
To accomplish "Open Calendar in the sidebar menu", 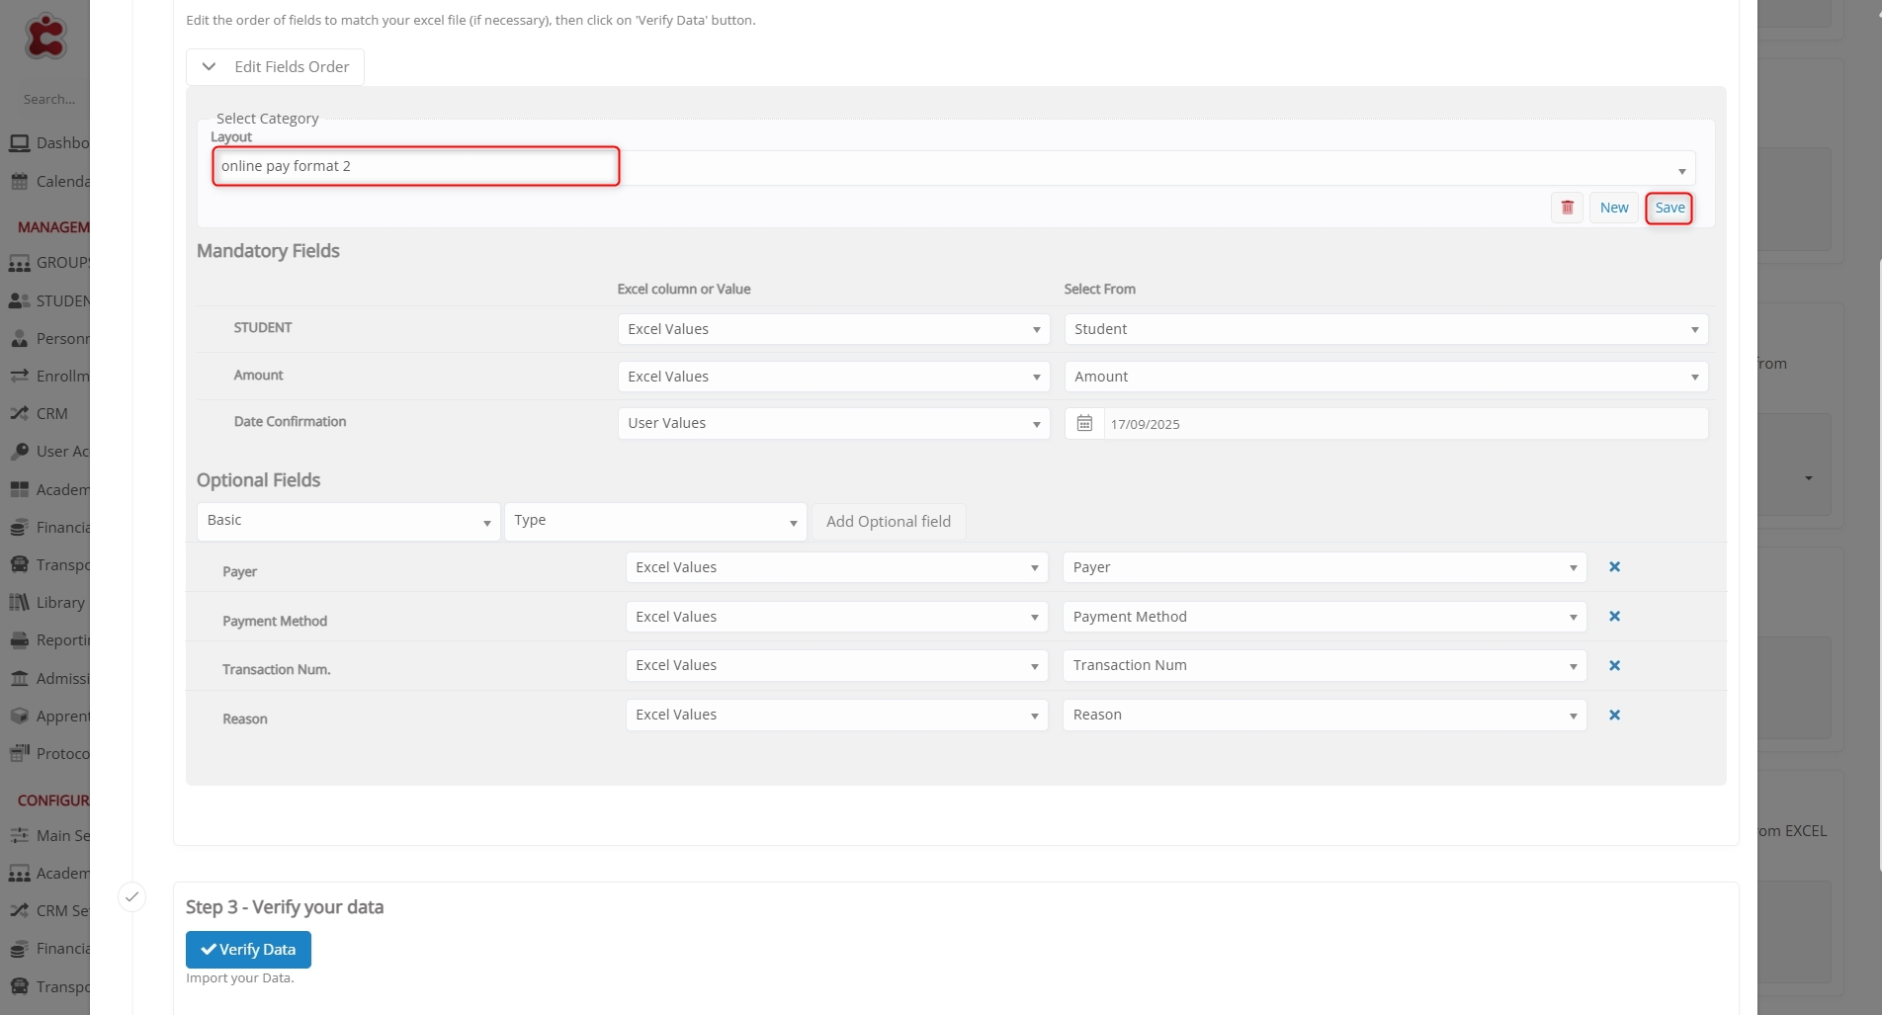I will click(61, 182).
